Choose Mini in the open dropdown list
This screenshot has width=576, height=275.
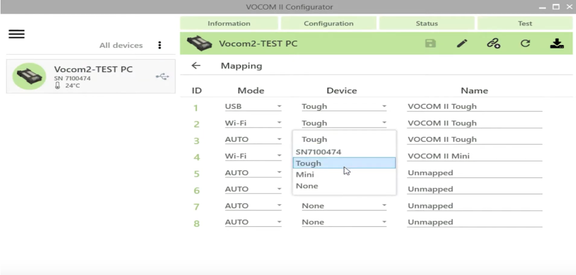pyautogui.click(x=344, y=175)
